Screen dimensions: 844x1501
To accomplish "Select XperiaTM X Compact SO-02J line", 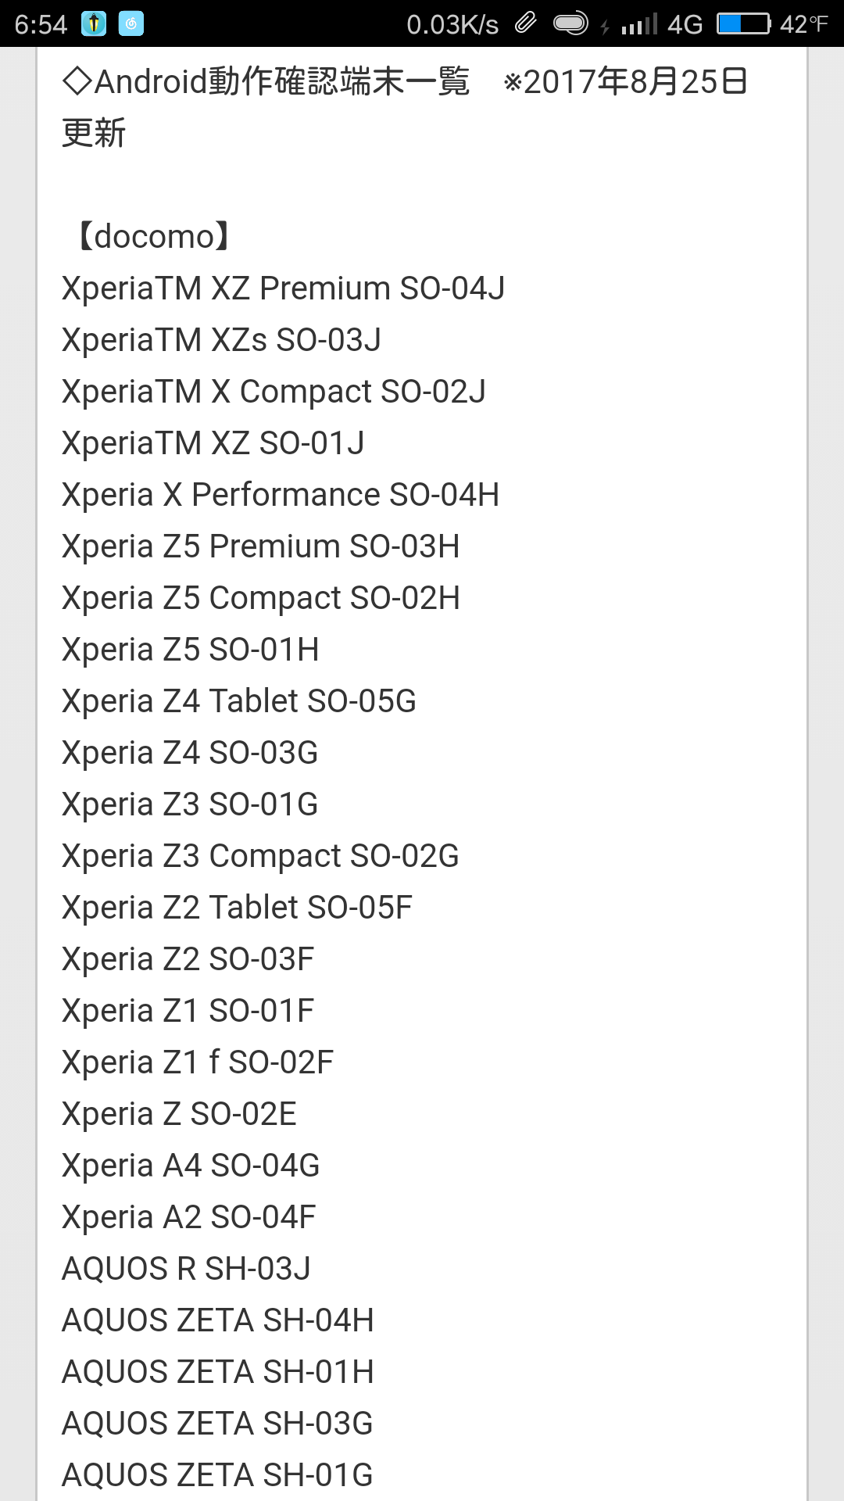I will click(274, 392).
